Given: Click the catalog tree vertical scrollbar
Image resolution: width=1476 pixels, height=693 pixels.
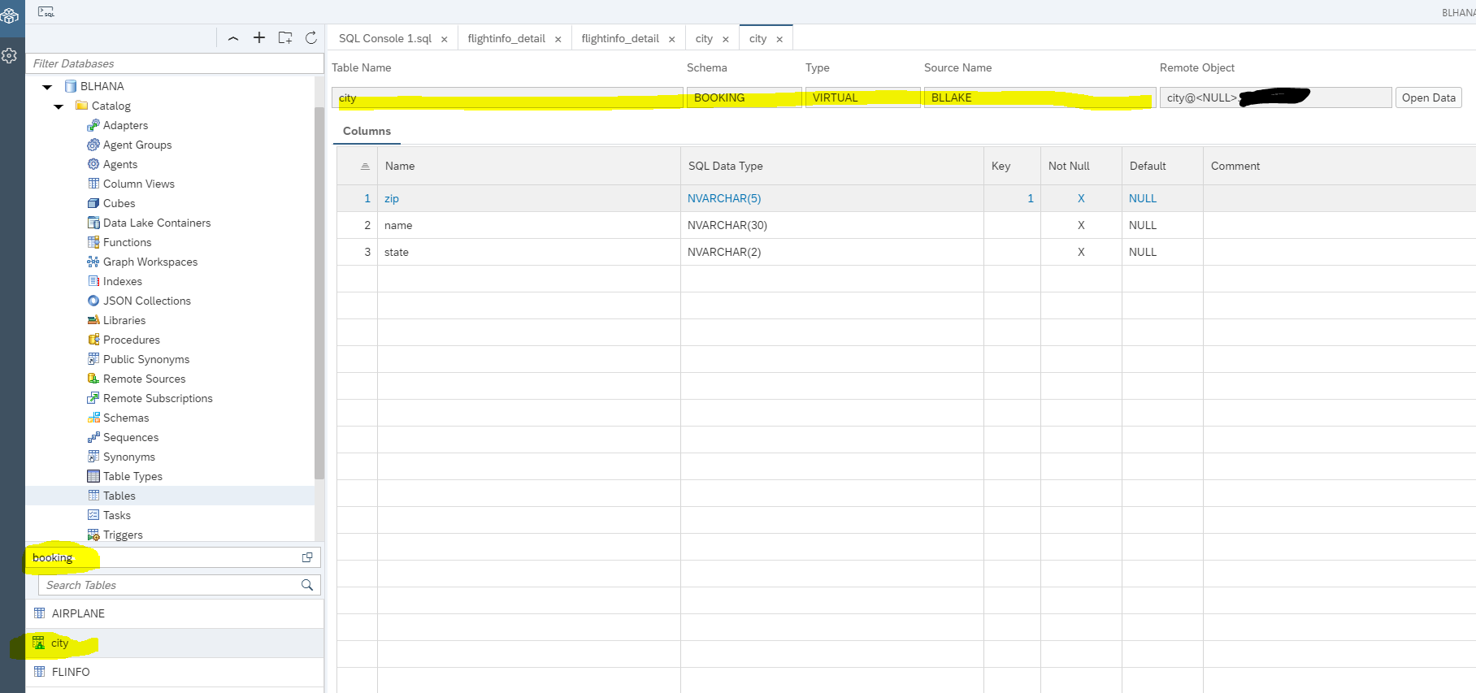Looking at the screenshot, I should pos(319,292).
